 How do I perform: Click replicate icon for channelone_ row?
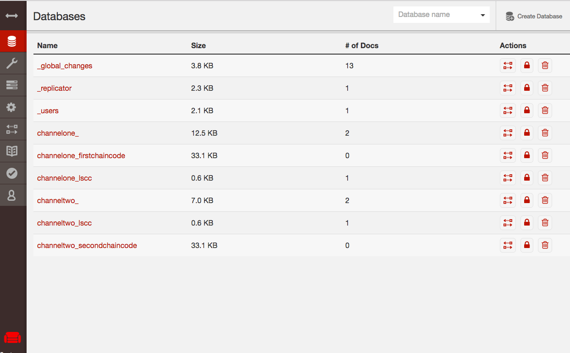[x=508, y=133]
